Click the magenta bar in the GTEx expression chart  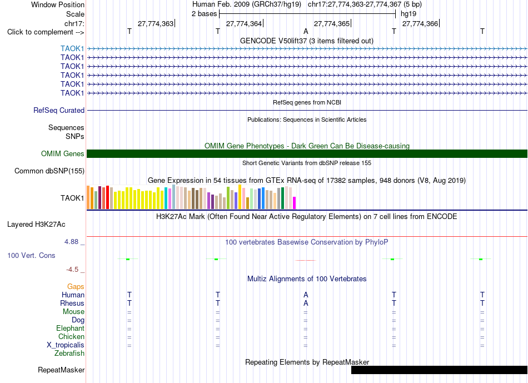click(x=295, y=203)
